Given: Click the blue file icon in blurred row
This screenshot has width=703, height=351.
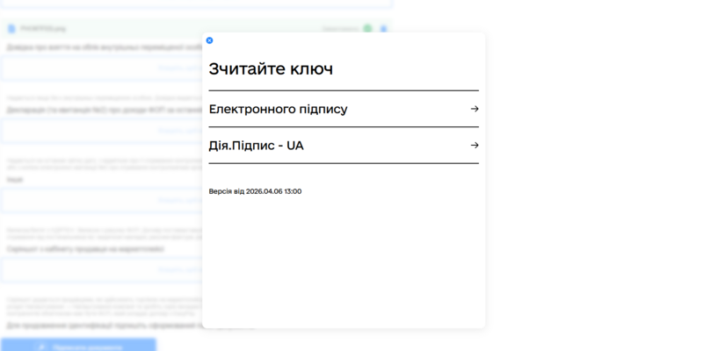Looking at the screenshot, I should coord(11,29).
